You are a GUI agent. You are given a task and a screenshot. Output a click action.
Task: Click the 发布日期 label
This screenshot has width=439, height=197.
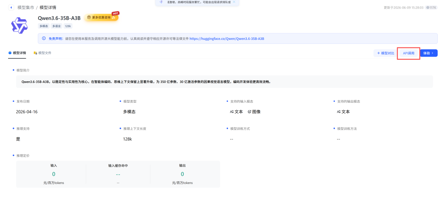coord(23,101)
